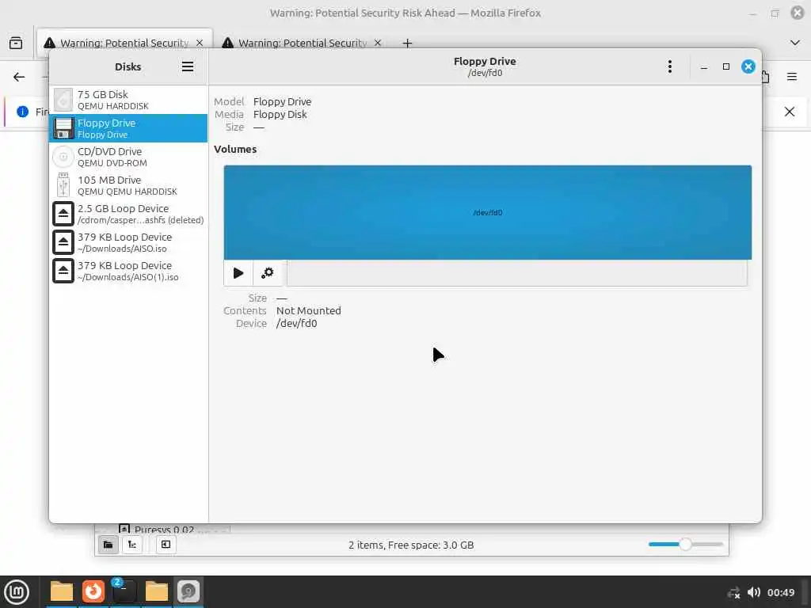811x608 pixels.
Task: Click the Model Floppy Drive value
Action: pyautogui.click(x=282, y=102)
